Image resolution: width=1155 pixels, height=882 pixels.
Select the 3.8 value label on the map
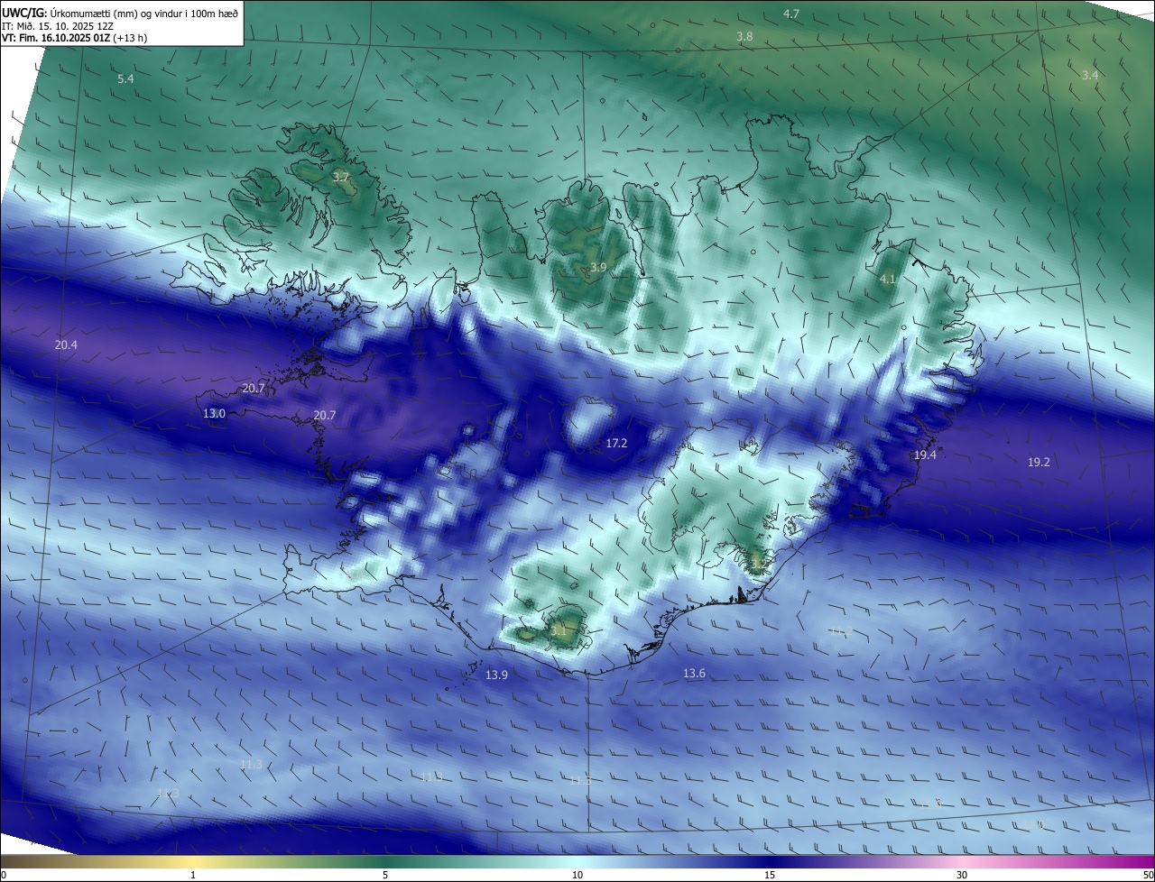click(744, 36)
